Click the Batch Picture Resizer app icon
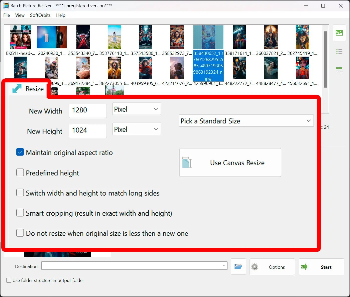The image size is (350, 297). coord(6,6)
